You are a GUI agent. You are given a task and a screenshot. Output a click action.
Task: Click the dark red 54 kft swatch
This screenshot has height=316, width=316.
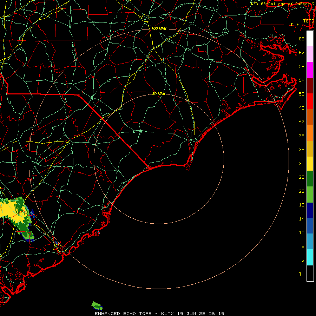point(310,85)
